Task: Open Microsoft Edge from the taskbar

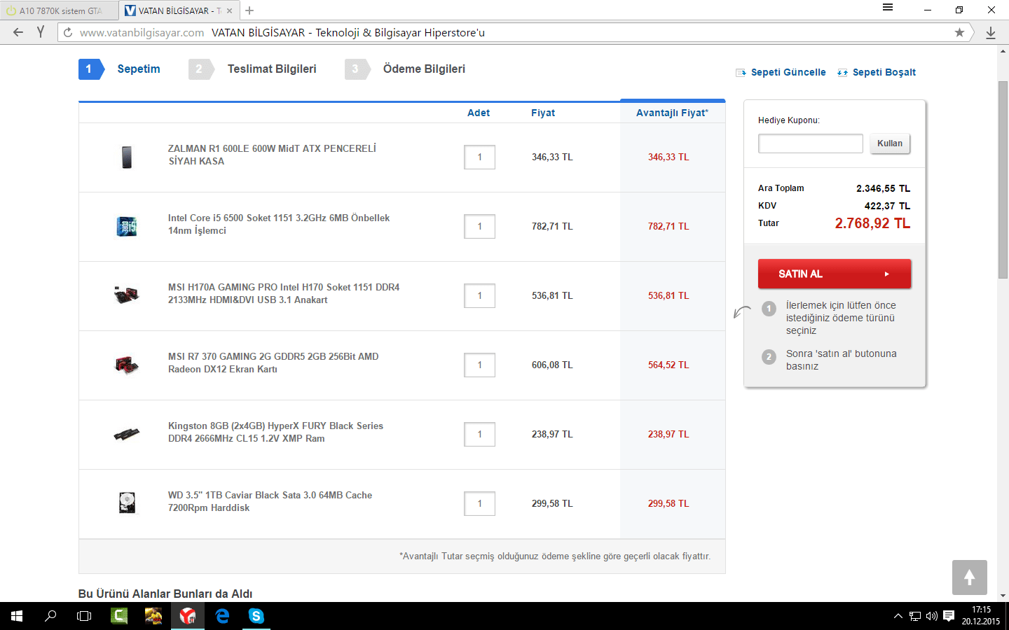Action: pos(222,616)
